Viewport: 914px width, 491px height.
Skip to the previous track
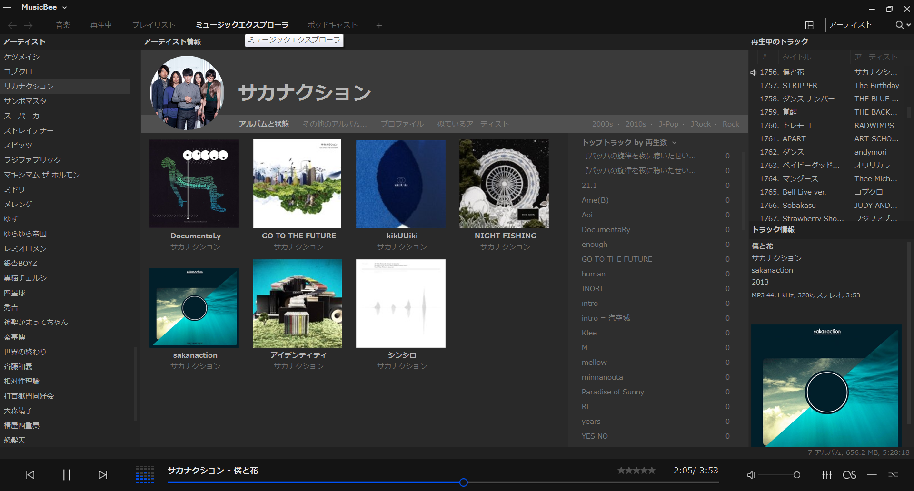pos(30,475)
